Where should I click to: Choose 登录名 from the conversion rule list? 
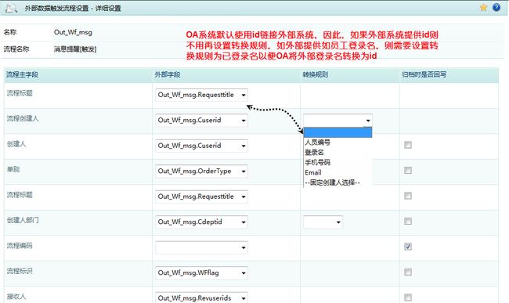coord(338,153)
